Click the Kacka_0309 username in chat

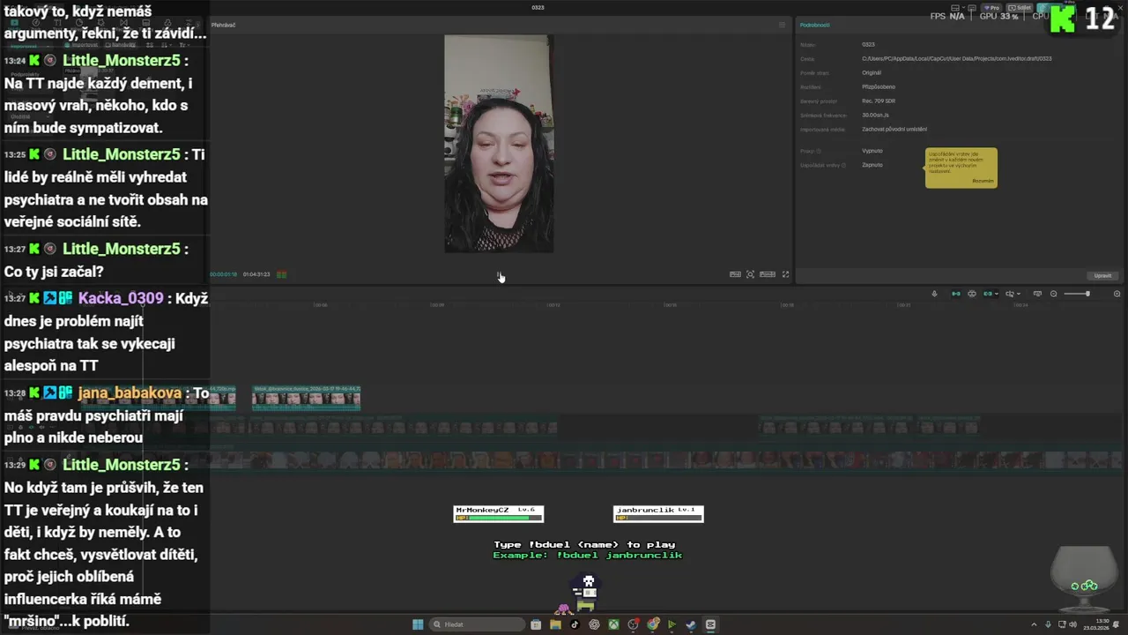tap(121, 298)
